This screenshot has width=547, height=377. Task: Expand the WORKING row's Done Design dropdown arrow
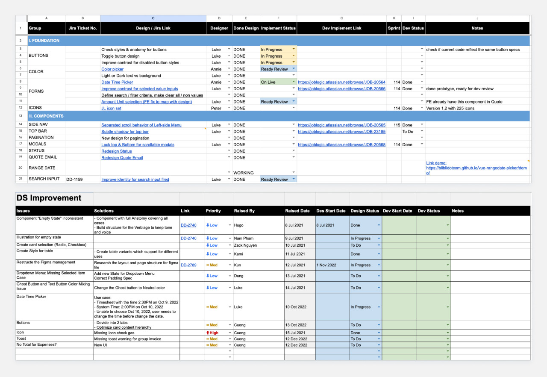pyautogui.click(x=229, y=173)
